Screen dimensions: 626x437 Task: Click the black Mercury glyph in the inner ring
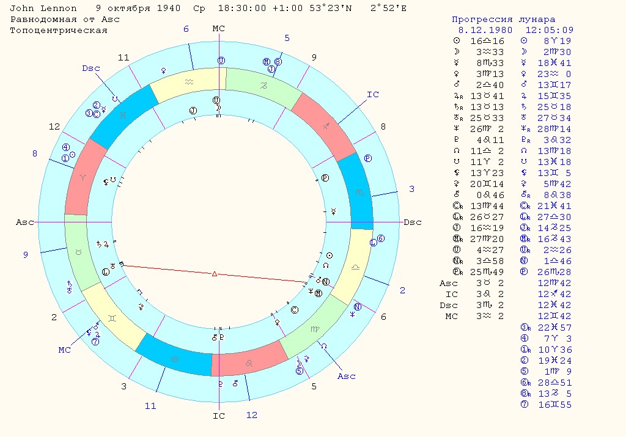pyautogui.click(x=333, y=211)
